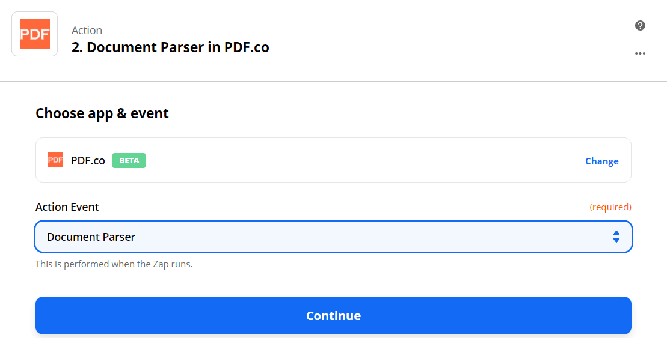Viewport: 667px width, 338px height.
Task: Click the large PDF.co logo in header
Action: click(x=35, y=34)
